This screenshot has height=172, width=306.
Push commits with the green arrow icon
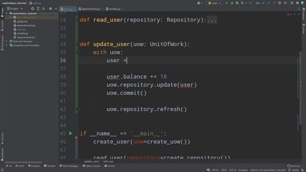[x=274, y=3]
